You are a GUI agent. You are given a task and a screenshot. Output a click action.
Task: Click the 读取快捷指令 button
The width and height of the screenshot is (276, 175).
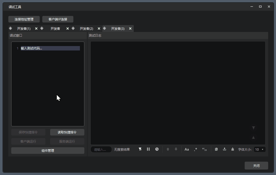tap(67, 132)
